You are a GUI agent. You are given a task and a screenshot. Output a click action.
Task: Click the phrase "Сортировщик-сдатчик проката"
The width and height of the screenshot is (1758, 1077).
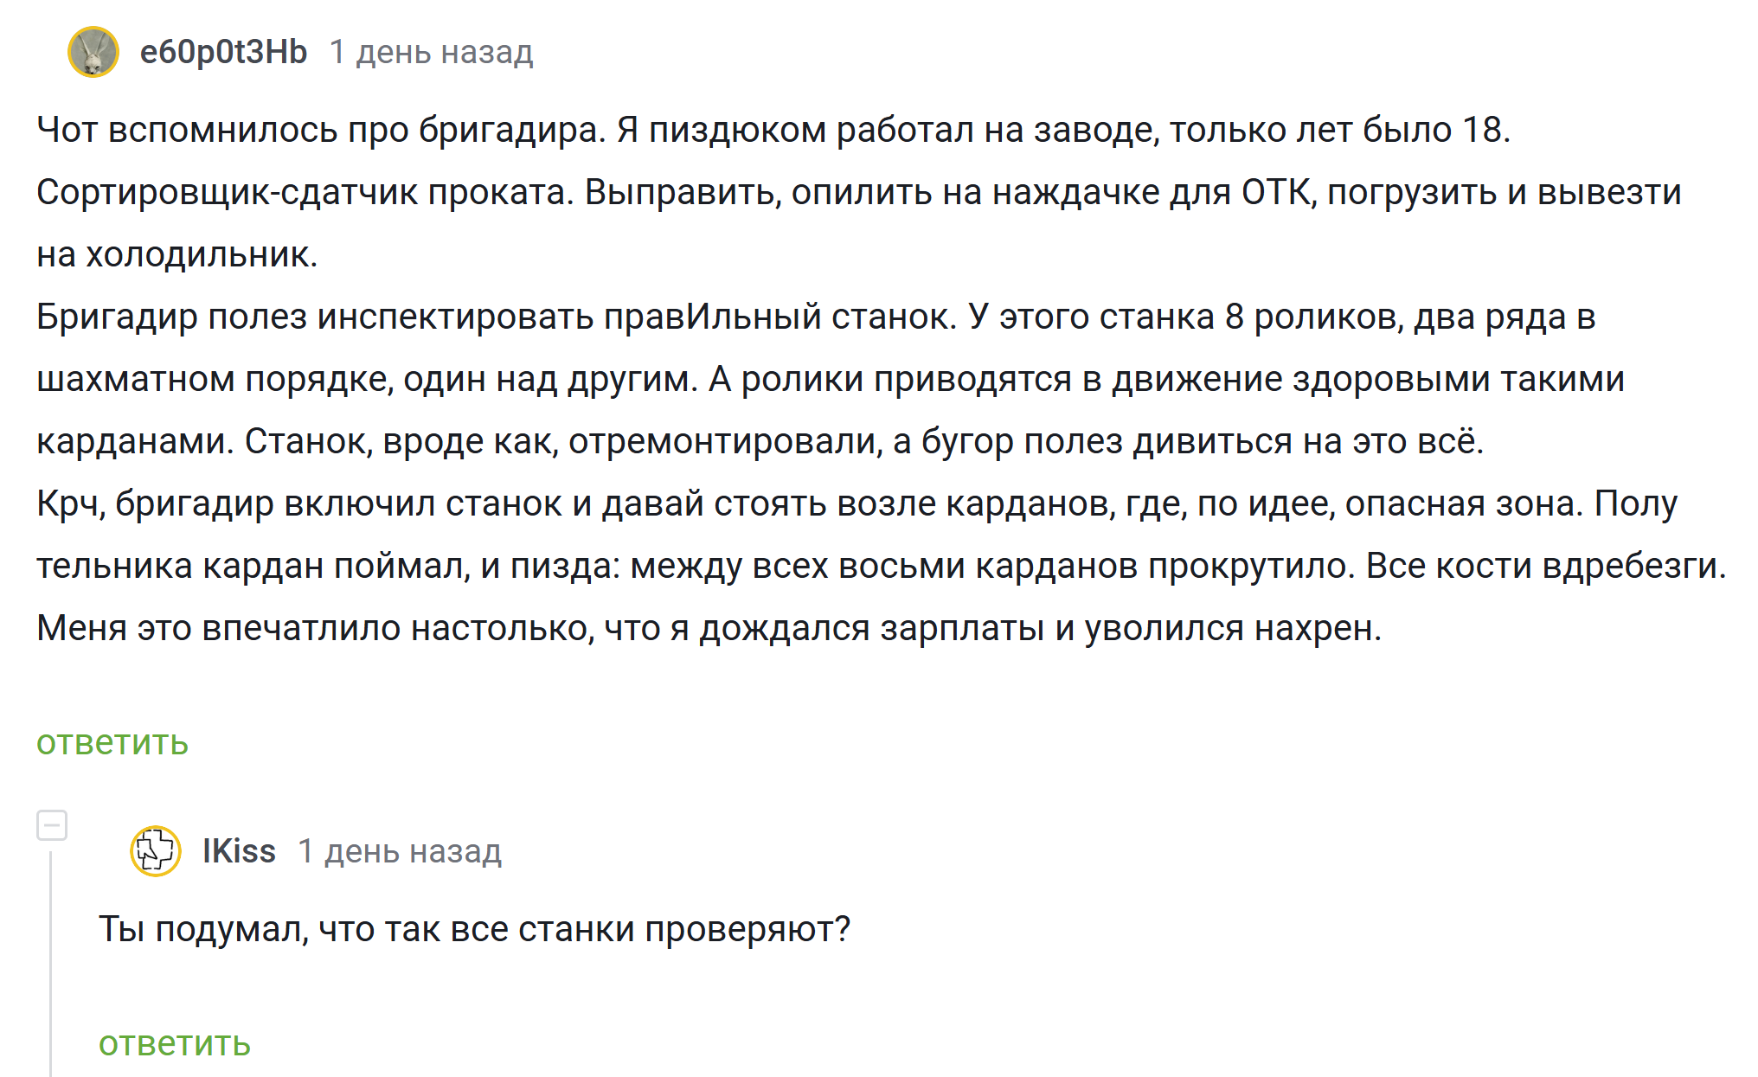[x=305, y=192]
